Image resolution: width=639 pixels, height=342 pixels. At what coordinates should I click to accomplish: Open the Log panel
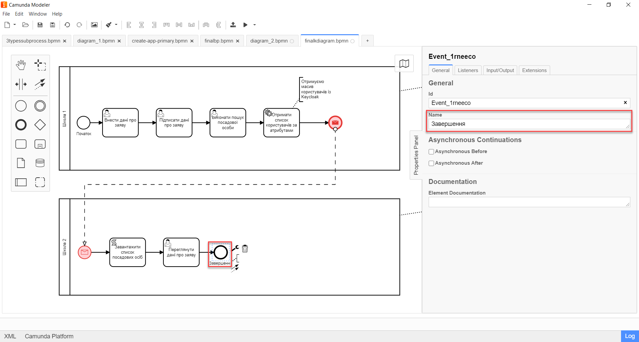[x=630, y=336]
